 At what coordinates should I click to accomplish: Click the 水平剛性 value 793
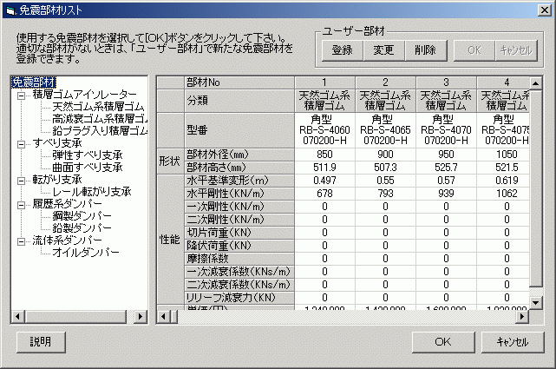[385, 194]
